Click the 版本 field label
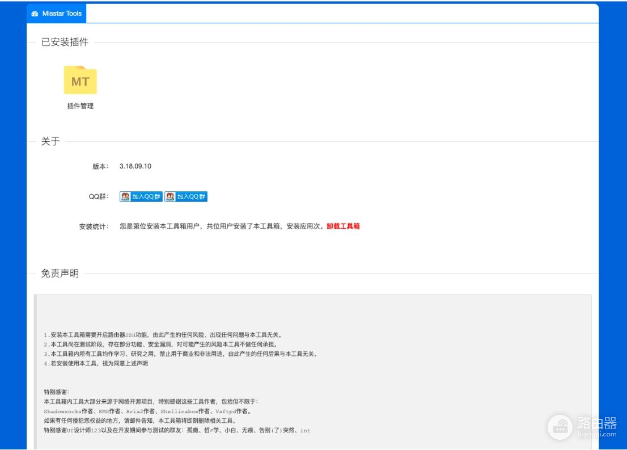The width and height of the screenshot is (627, 450). [100, 166]
